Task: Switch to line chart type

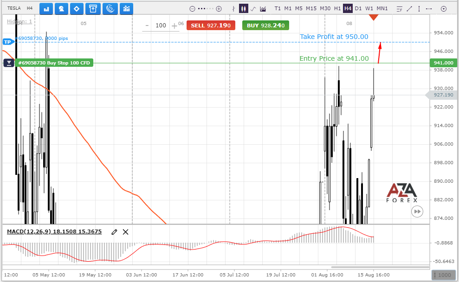Action: tap(253, 9)
